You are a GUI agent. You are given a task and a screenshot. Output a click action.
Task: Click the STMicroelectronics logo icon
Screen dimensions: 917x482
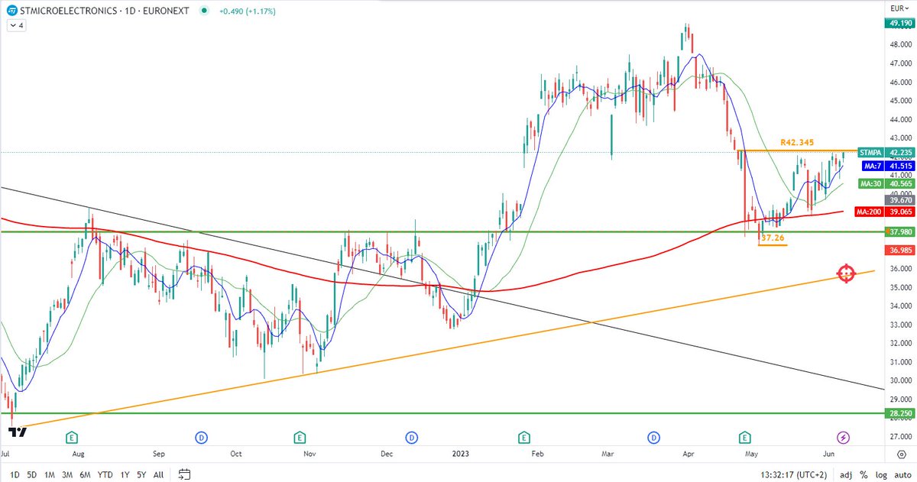pos(13,11)
